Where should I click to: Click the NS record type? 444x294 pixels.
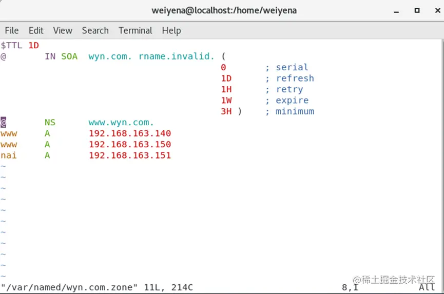pyautogui.click(x=50, y=123)
